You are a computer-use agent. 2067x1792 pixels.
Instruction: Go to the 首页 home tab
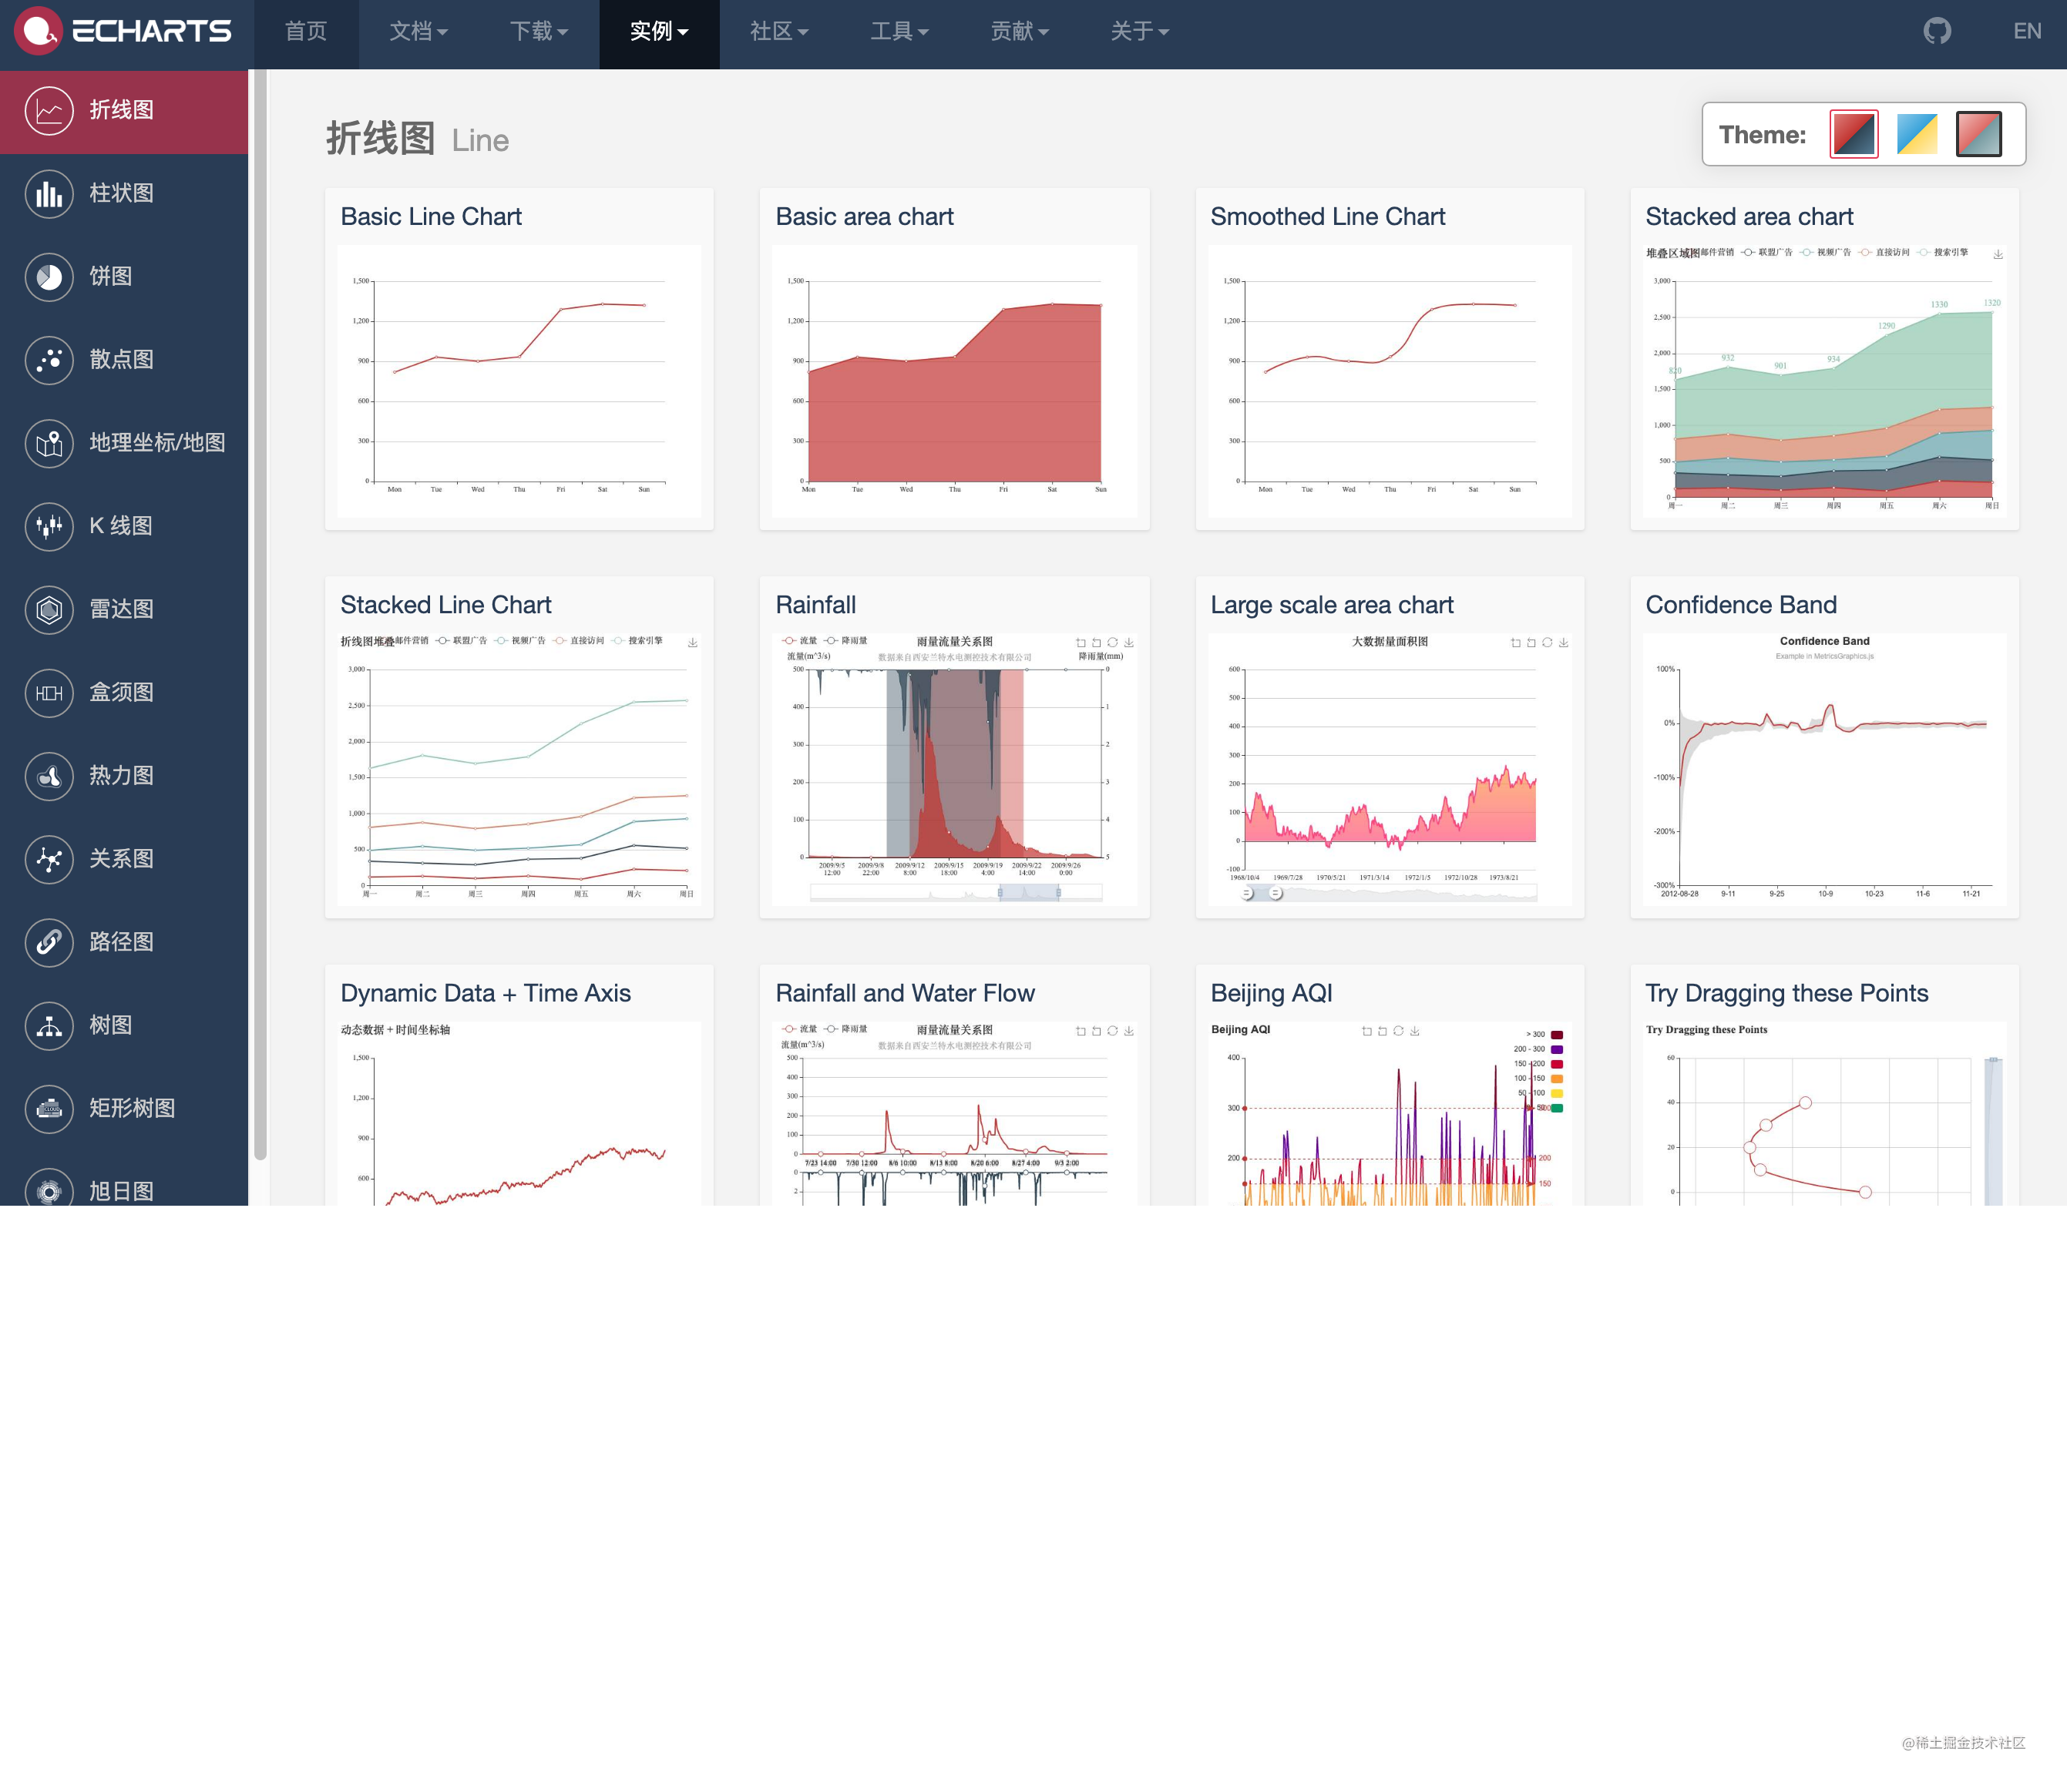(x=306, y=32)
